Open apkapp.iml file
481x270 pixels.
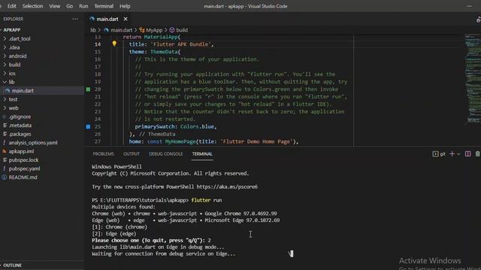[x=21, y=151]
